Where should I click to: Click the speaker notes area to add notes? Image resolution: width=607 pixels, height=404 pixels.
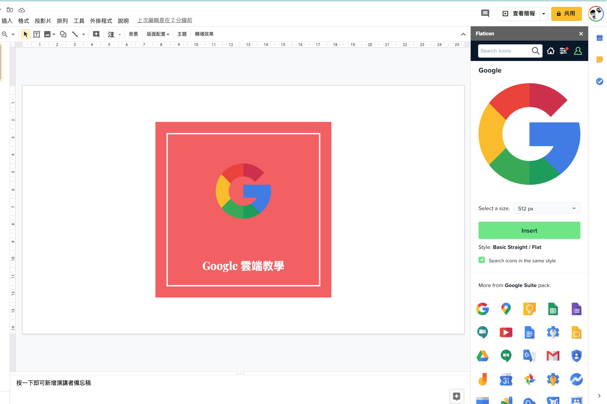53,383
